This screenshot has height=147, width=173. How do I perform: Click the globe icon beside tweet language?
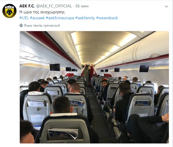point(21,25)
